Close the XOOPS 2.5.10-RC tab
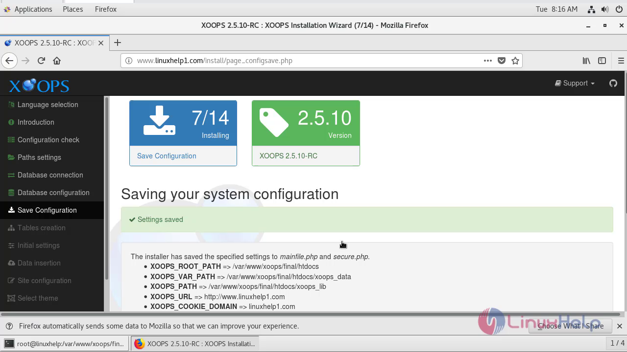Viewport: 627px width, 352px height. [x=101, y=43]
